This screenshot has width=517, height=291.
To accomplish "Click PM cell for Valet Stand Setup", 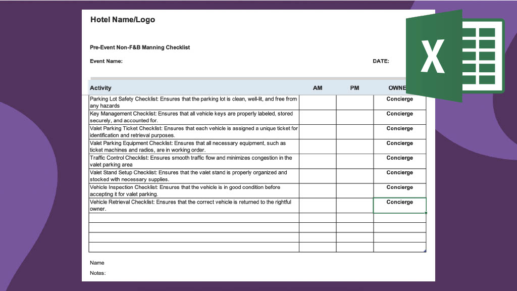I will (x=355, y=176).
